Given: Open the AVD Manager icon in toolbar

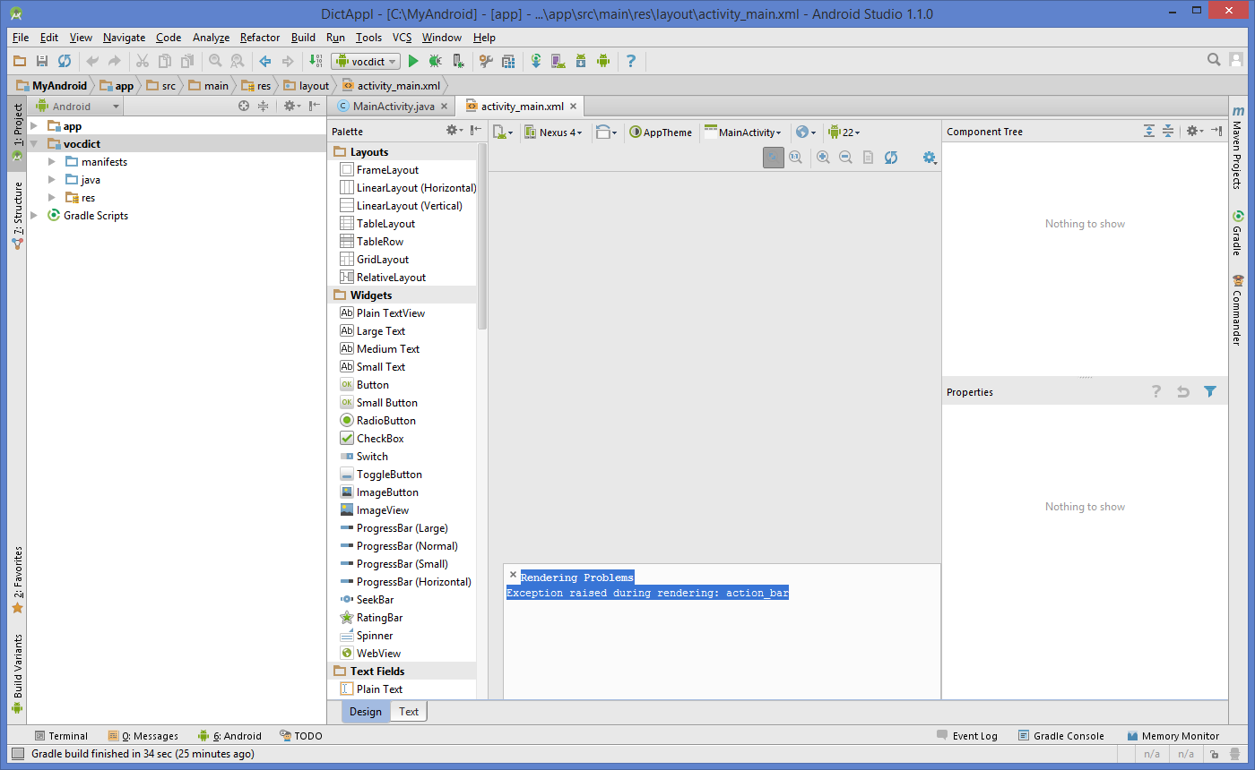Looking at the screenshot, I should (x=558, y=61).
